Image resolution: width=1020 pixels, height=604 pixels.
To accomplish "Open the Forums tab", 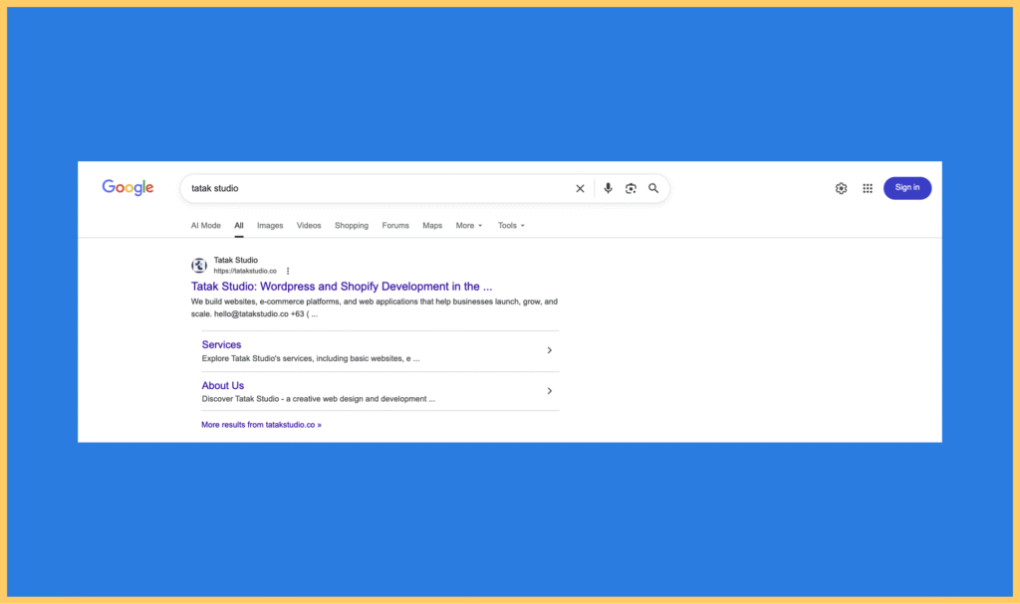I will 395,226.
